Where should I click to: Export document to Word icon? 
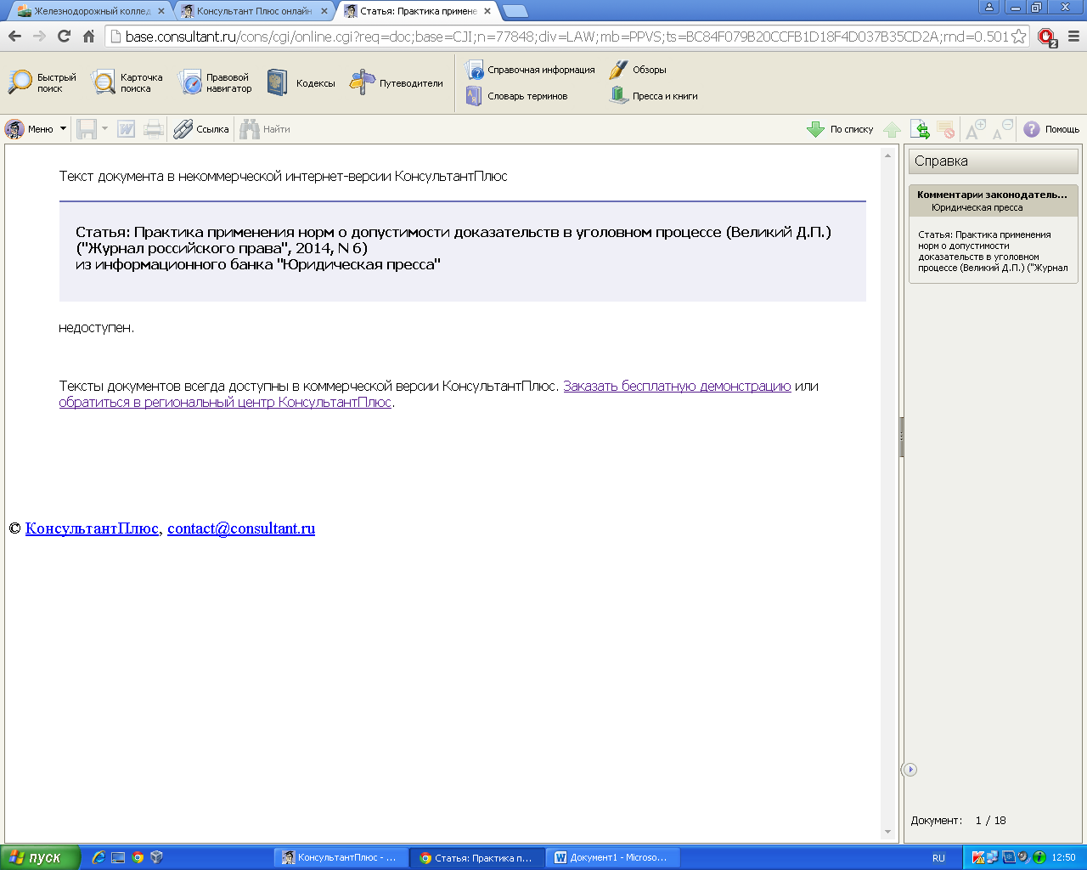[127, 129]
